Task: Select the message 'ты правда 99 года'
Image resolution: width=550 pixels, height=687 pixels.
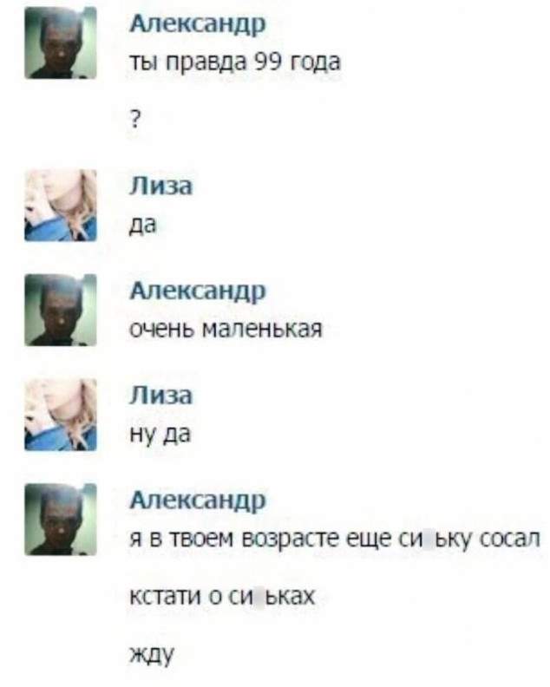Action: [x=235, y=62]
